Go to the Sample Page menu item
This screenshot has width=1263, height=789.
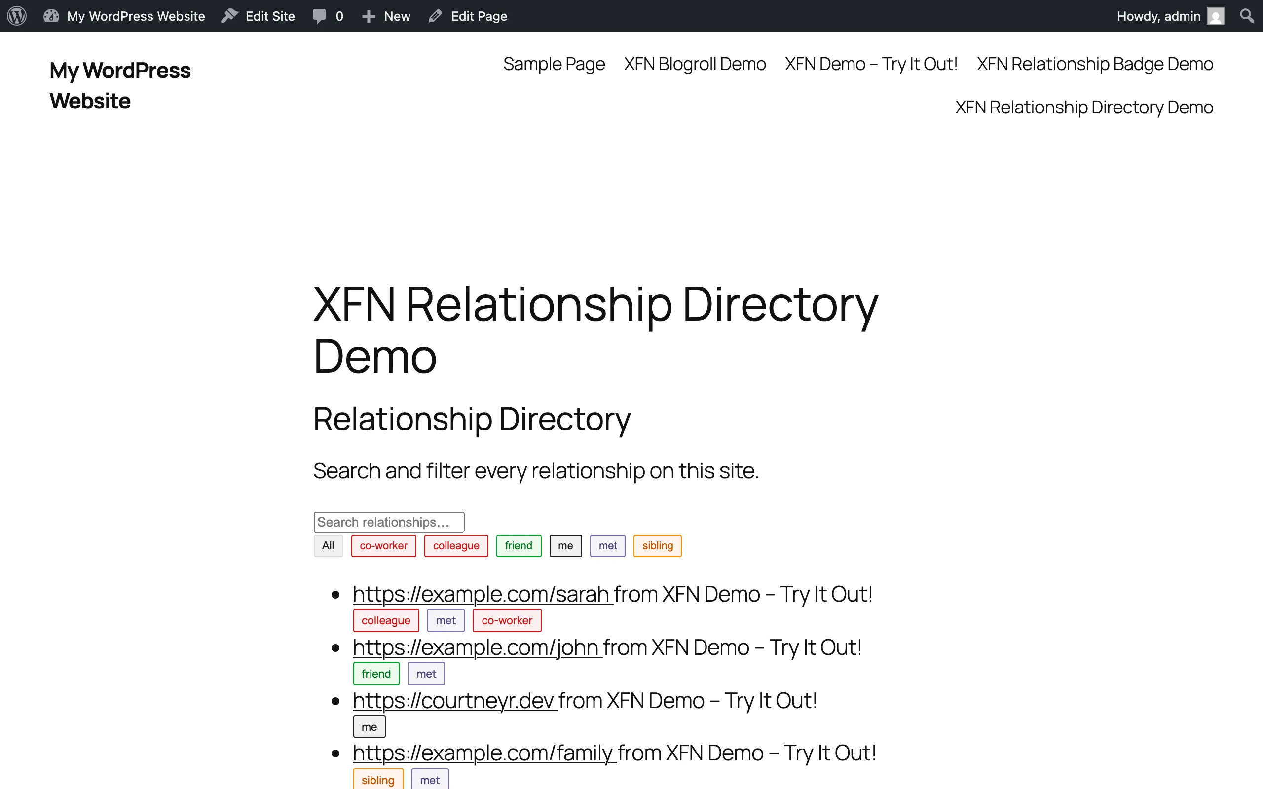point(554,64)
